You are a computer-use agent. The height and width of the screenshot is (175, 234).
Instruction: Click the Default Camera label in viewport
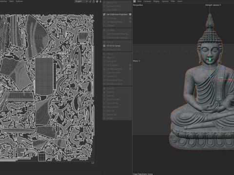point(213,5)
